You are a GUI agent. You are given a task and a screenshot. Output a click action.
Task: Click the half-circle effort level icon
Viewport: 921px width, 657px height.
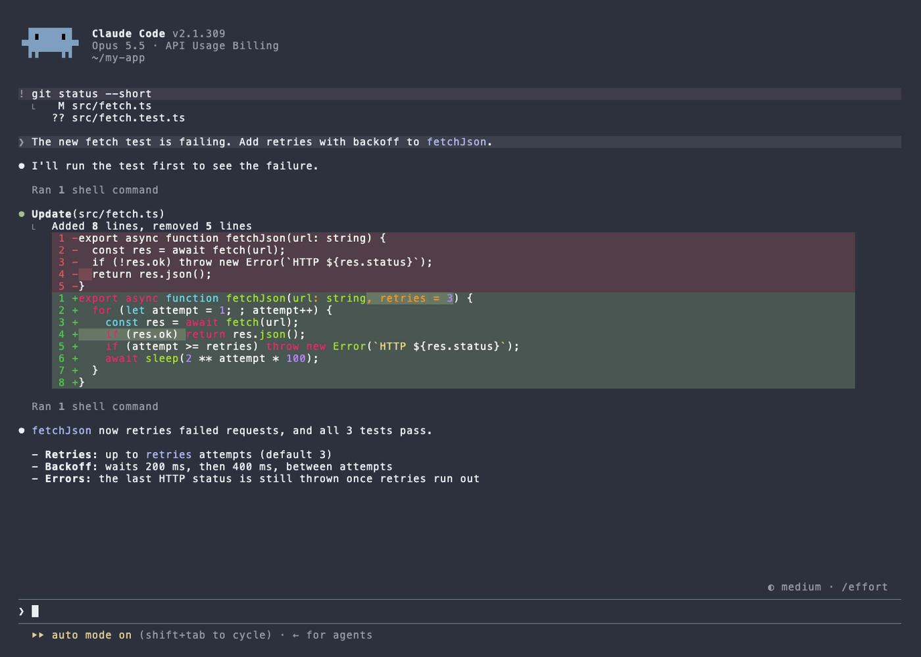click(771, 587)
